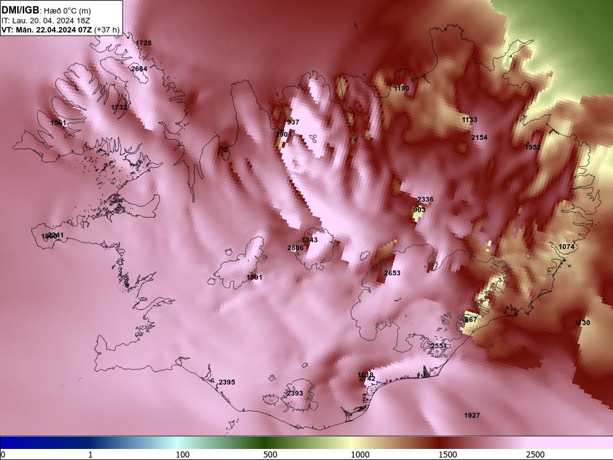Select the 1000 legend tick label
Viewport: 613px width, 460px height.
pyautogui.click(x=360, y=454)
